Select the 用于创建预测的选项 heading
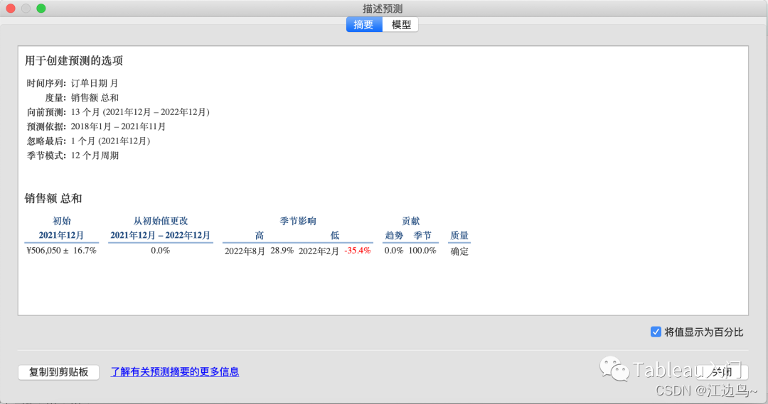This screenshot has height=404, width=768. click(x=74, y=60)
